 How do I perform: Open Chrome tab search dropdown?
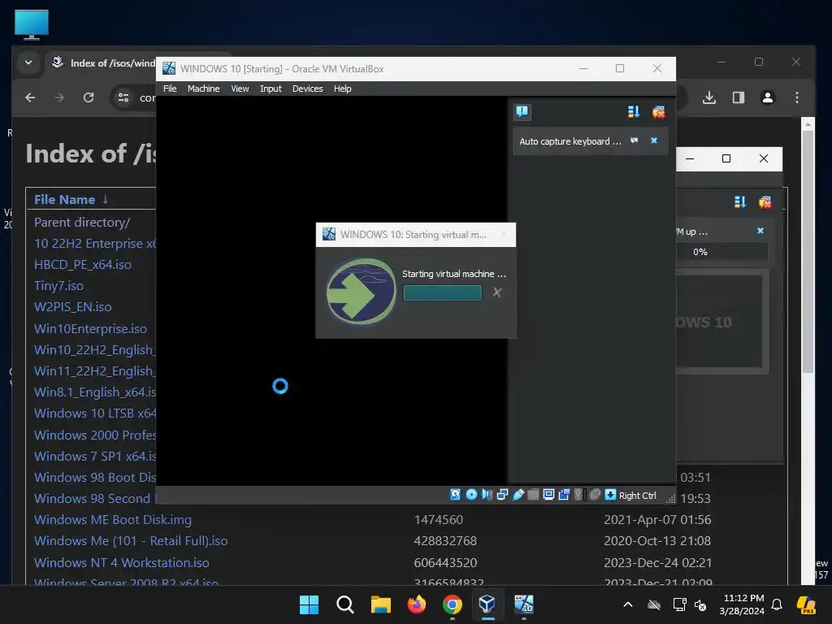28,63
